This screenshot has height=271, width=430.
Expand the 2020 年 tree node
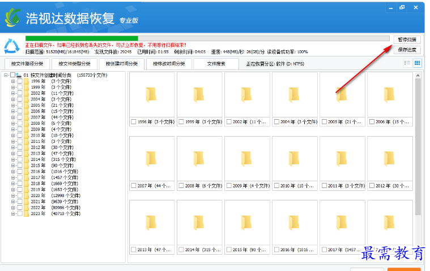point(13,195)
